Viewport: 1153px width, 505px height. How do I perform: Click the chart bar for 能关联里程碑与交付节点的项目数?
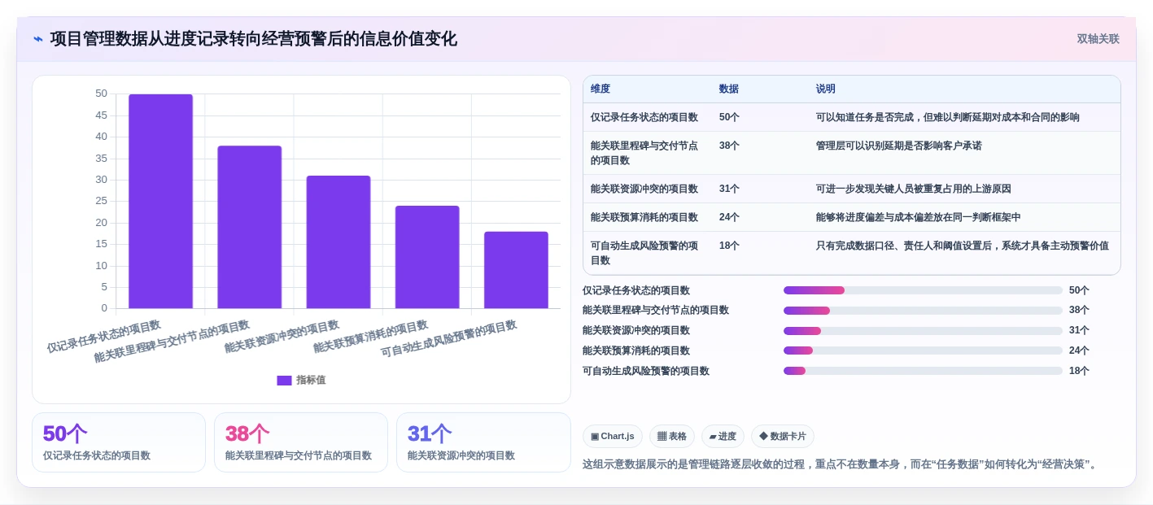[249, 227]
